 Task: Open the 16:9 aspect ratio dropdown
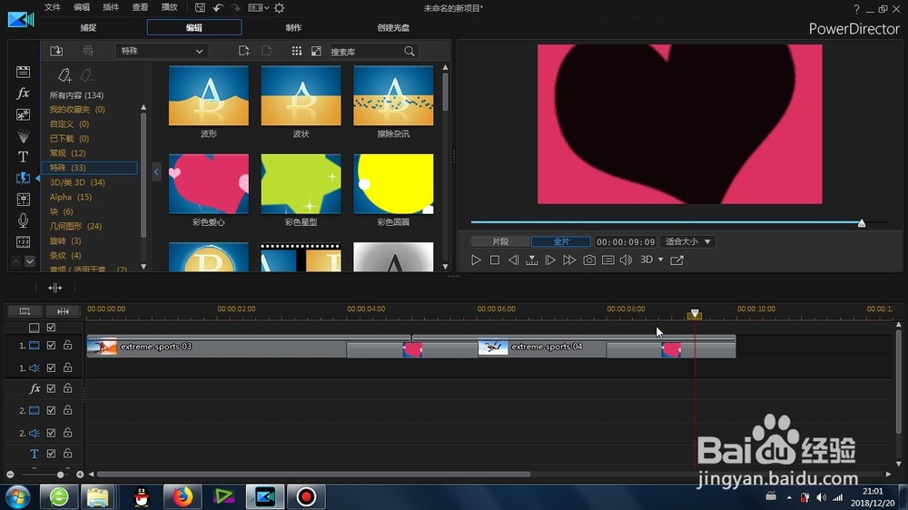(x=258, y=7)
